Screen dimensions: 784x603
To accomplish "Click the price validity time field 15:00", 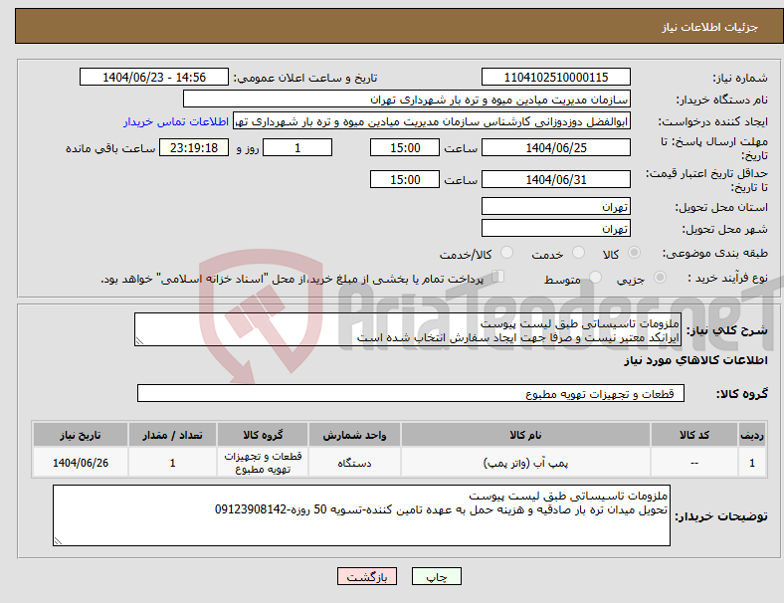I will [405, 179].
